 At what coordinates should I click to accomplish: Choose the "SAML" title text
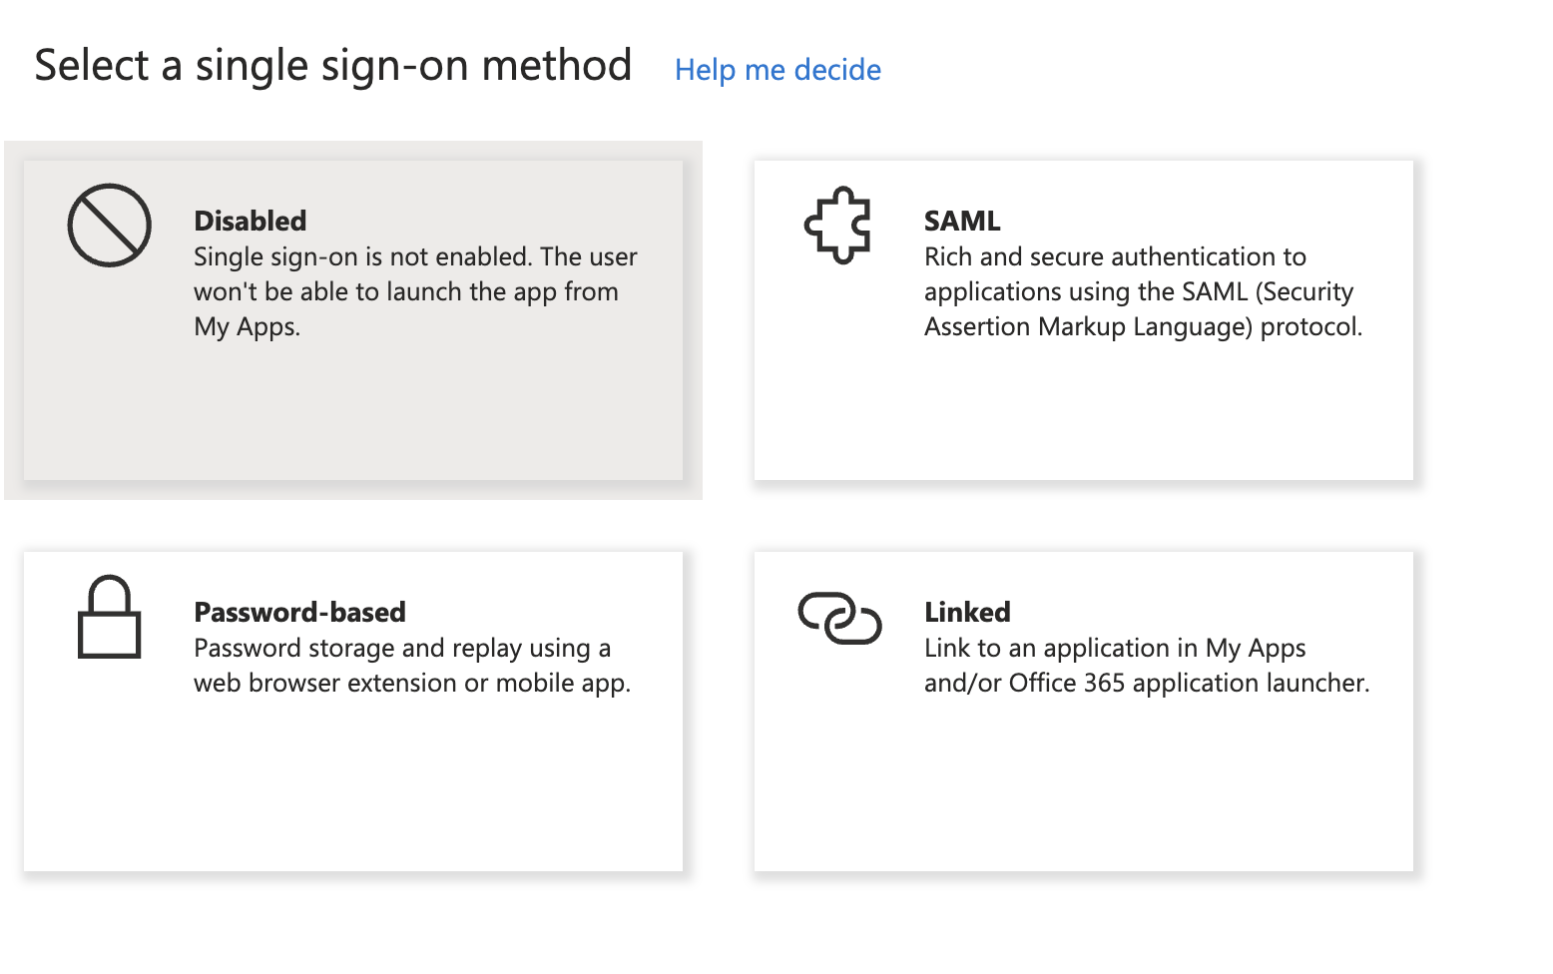962,221
